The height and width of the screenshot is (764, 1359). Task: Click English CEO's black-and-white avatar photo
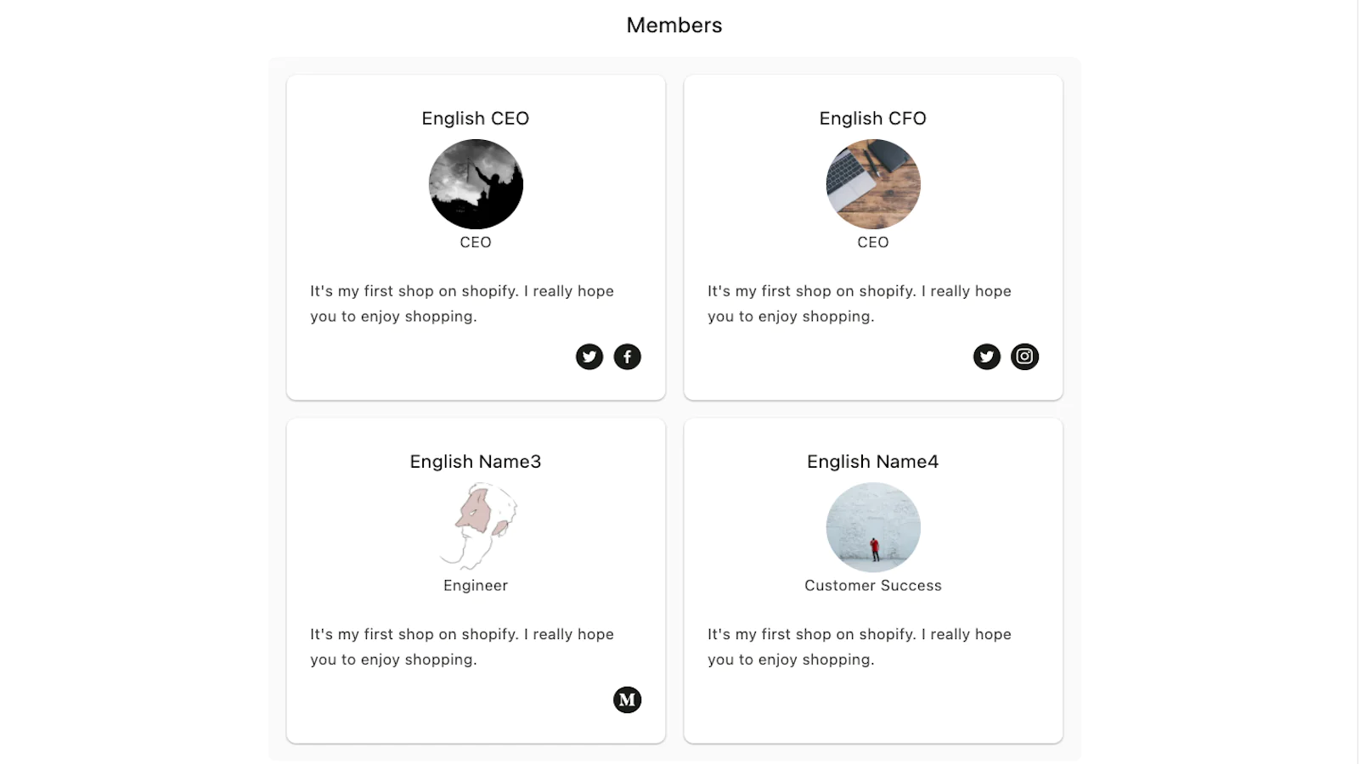coord(476,184)
